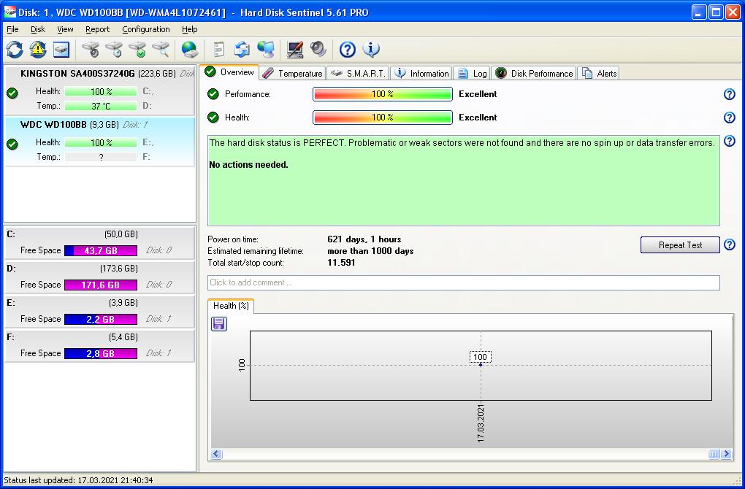Click 'more than 1000 days' lifetime value
This screenshot has width=745, height=489.
370,250
